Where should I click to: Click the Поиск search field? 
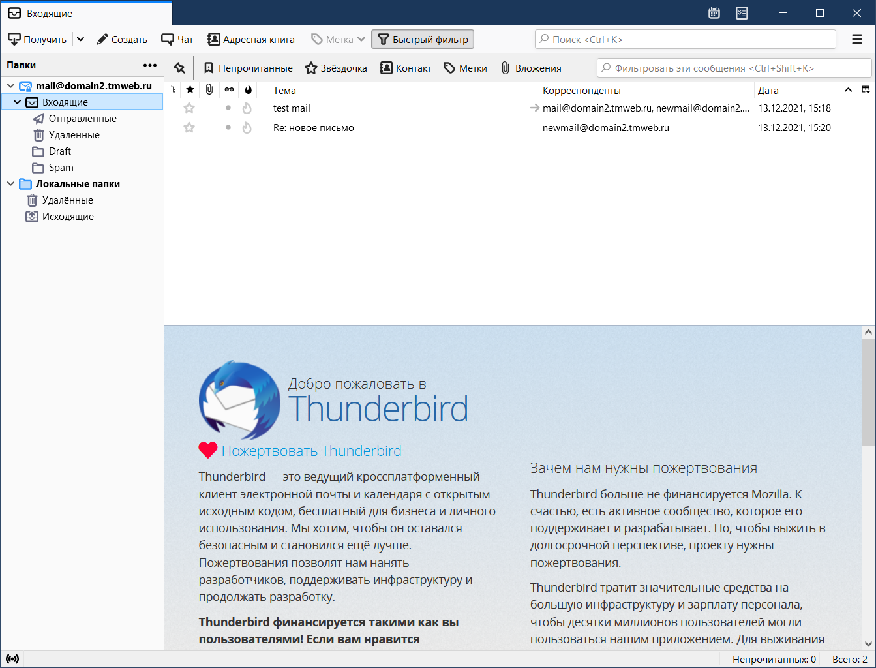685,40
